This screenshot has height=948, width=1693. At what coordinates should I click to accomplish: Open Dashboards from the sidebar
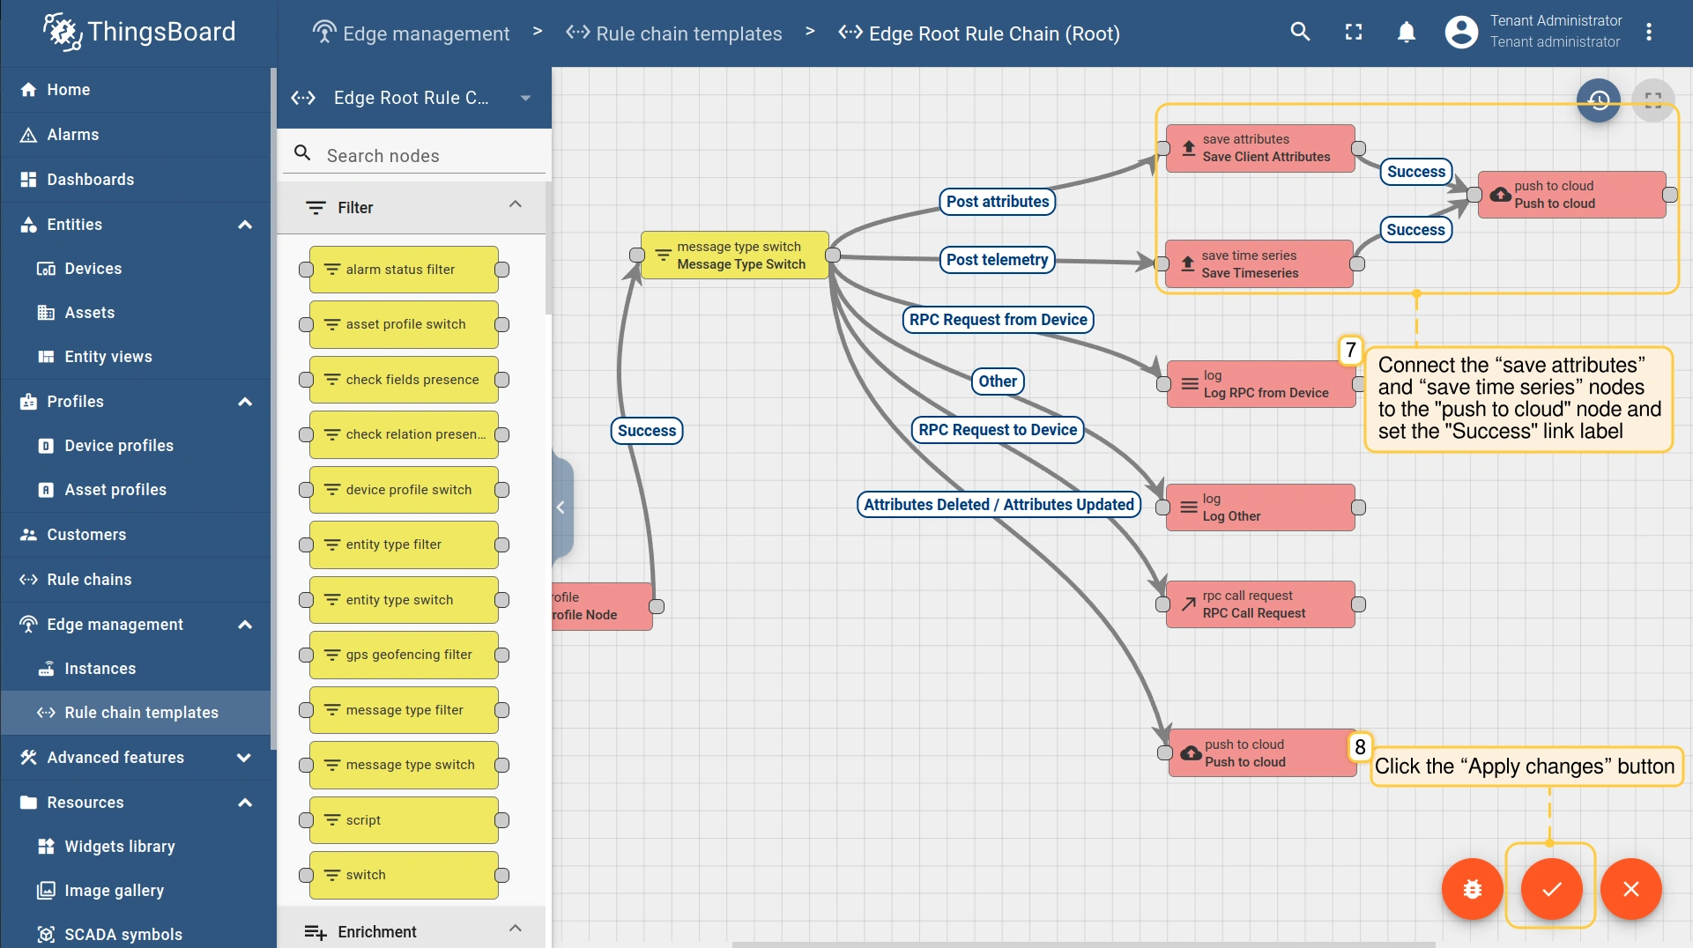point(91,180)
